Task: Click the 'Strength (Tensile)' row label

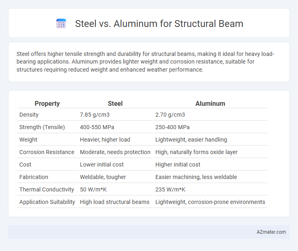Action: [42, 127]
